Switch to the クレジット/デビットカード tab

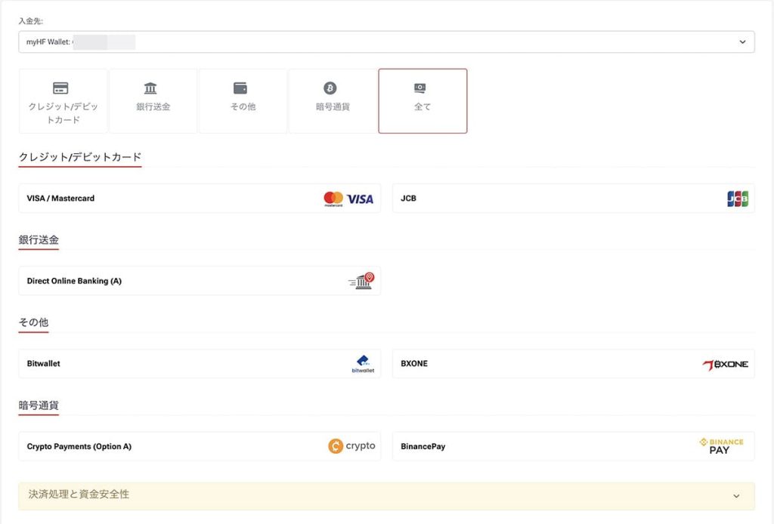point(63,101)
